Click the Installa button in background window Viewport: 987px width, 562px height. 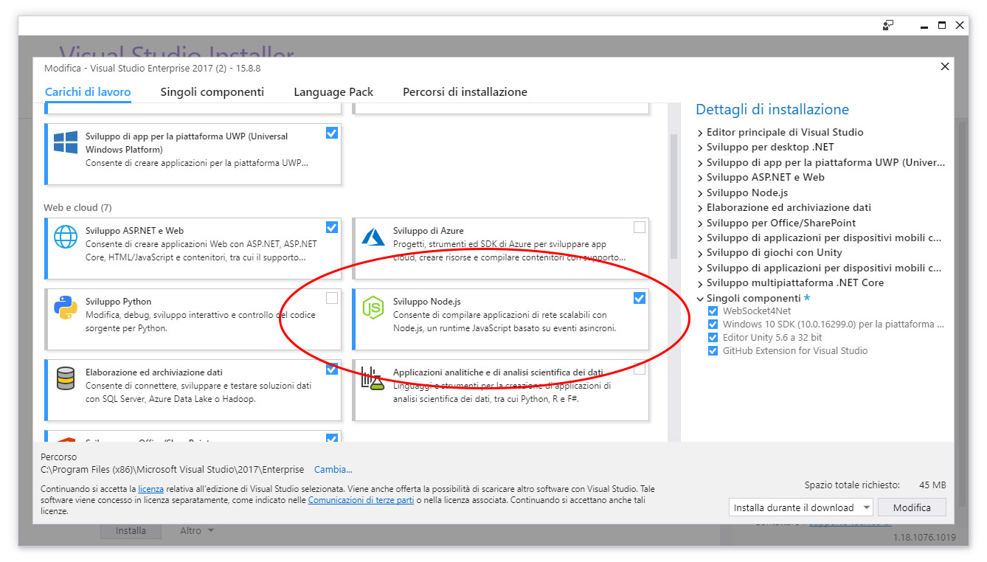[131, 530]
